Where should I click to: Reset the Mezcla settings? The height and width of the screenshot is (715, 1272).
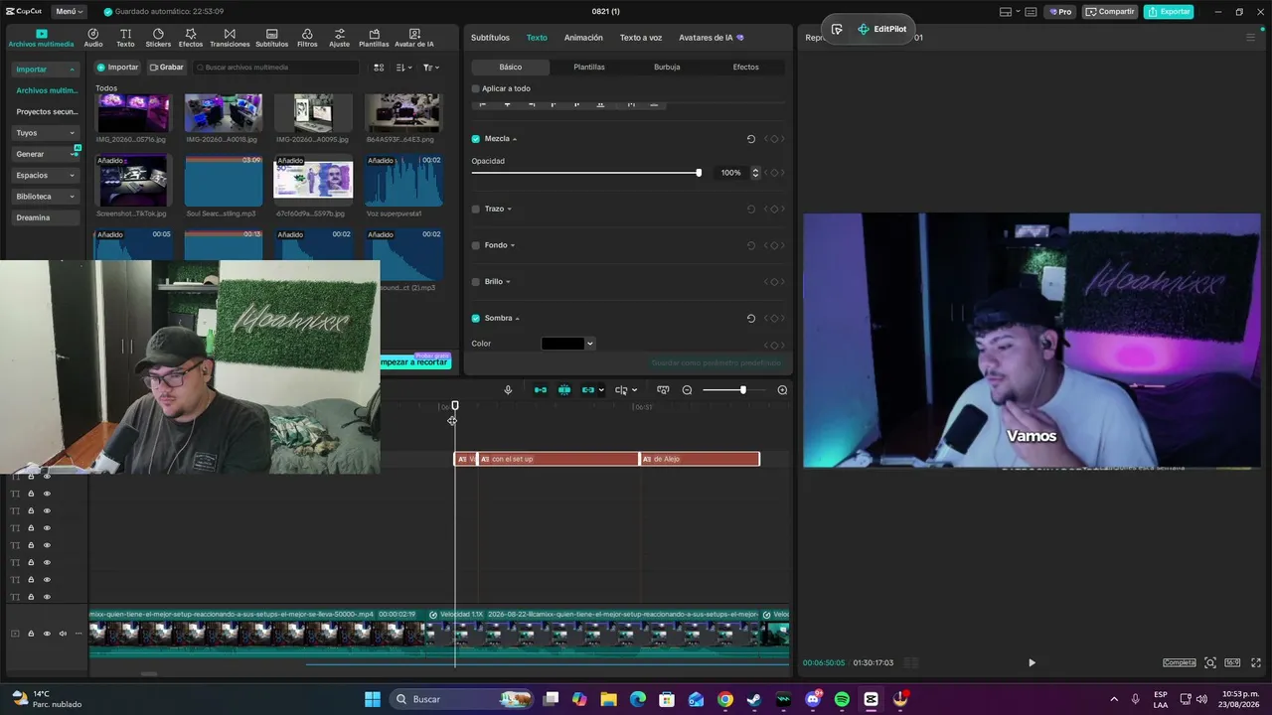point(751,139)
